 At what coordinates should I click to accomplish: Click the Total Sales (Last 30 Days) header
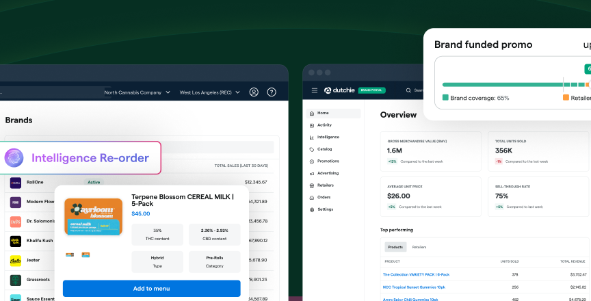(241, 166)
